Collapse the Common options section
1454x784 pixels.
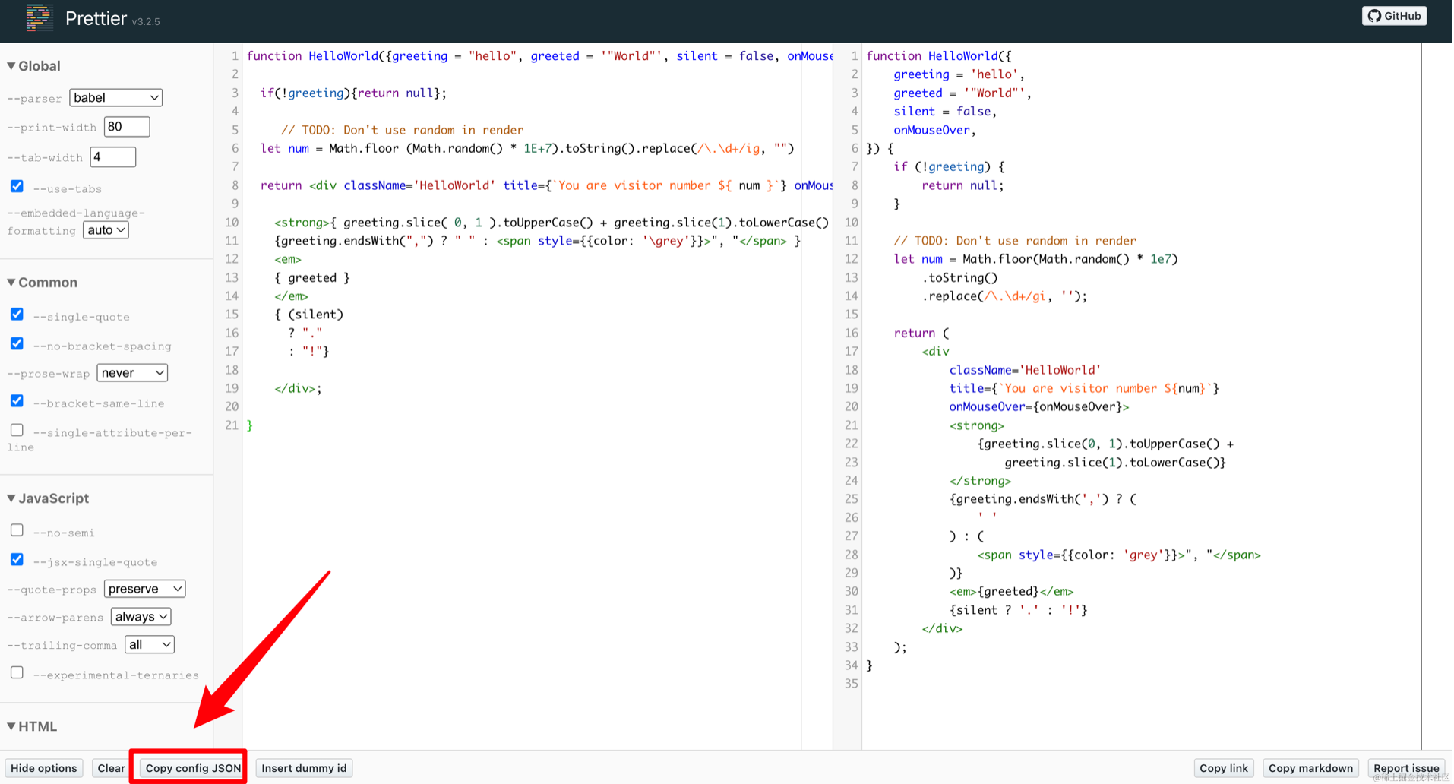pos(43,283)
